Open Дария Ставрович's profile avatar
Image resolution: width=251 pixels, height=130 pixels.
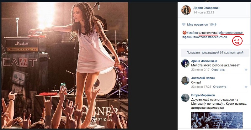(x=186, y=10)
